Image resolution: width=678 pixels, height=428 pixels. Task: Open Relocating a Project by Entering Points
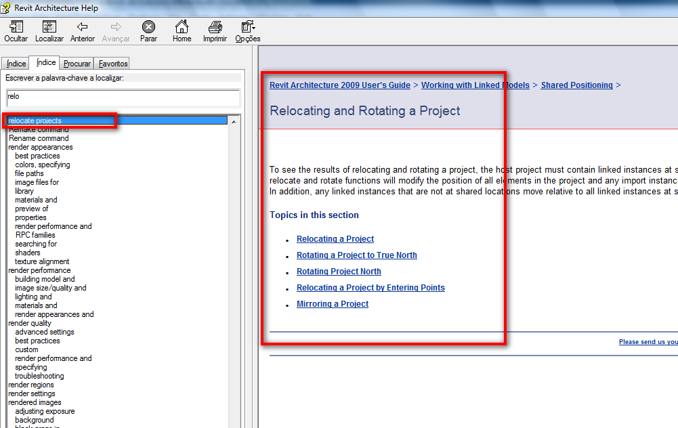click(x=370, y=288)
